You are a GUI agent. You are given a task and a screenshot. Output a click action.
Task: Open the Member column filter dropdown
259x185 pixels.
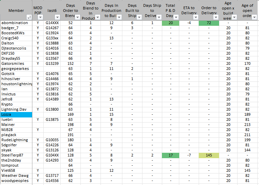29,17
